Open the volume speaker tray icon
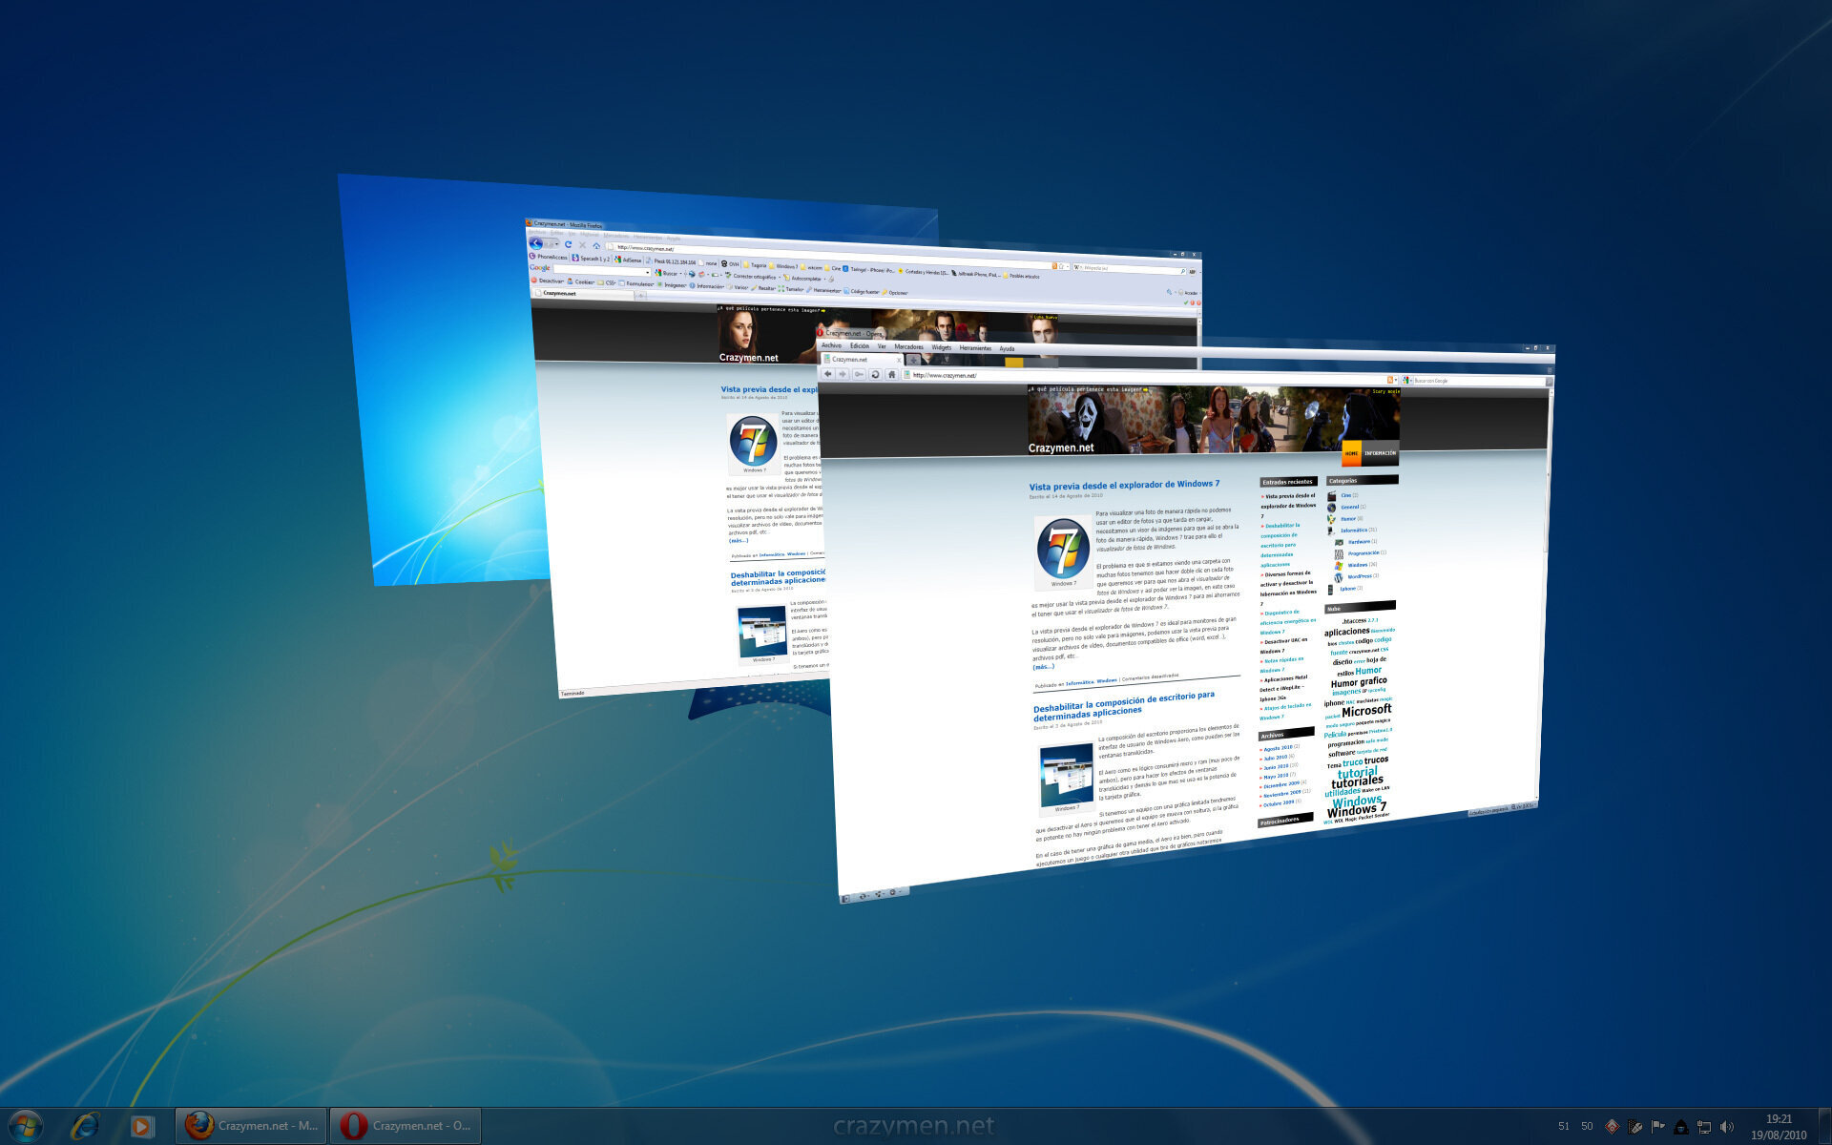 pos(1727,1127)
